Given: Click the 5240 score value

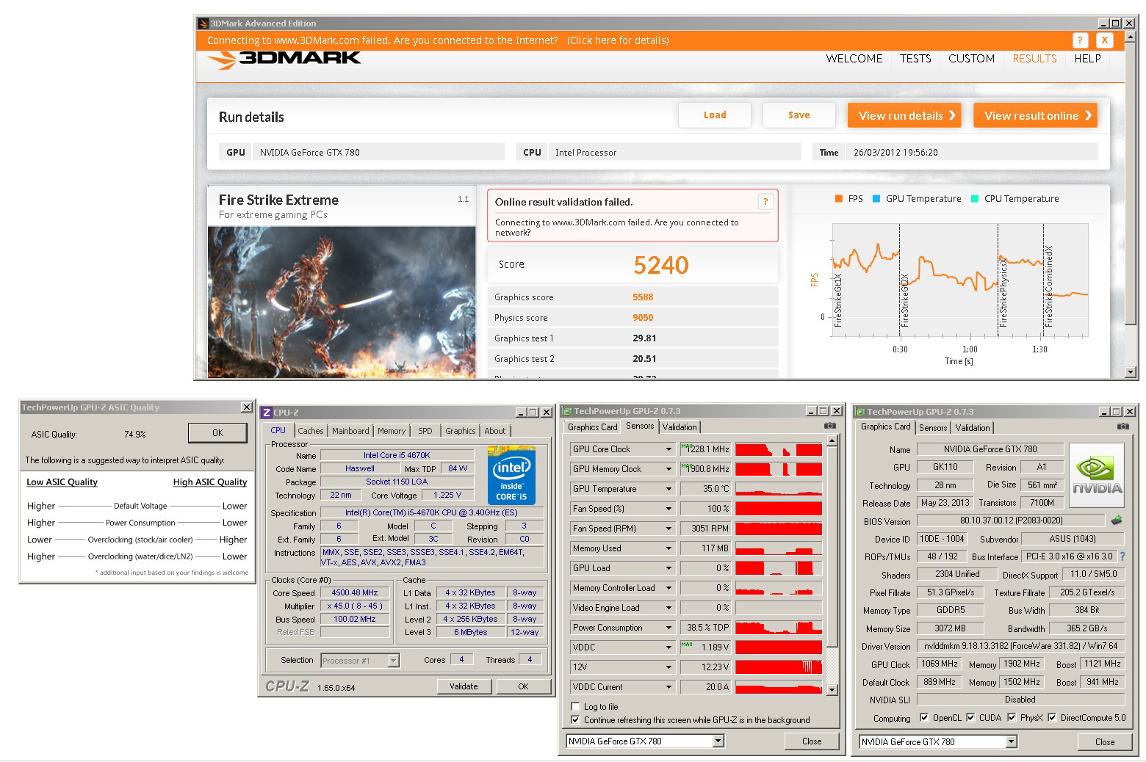Looking at the screenshot, I should tap(661, 265).
